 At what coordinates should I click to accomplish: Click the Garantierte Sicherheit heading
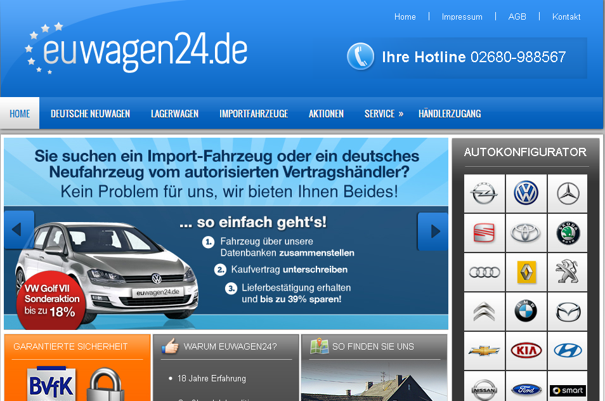pyautogui.click(x=70, y=346)
